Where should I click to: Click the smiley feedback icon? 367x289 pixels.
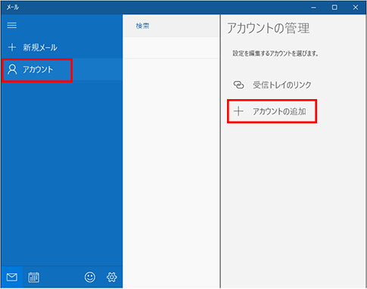(x=90, y=277)
